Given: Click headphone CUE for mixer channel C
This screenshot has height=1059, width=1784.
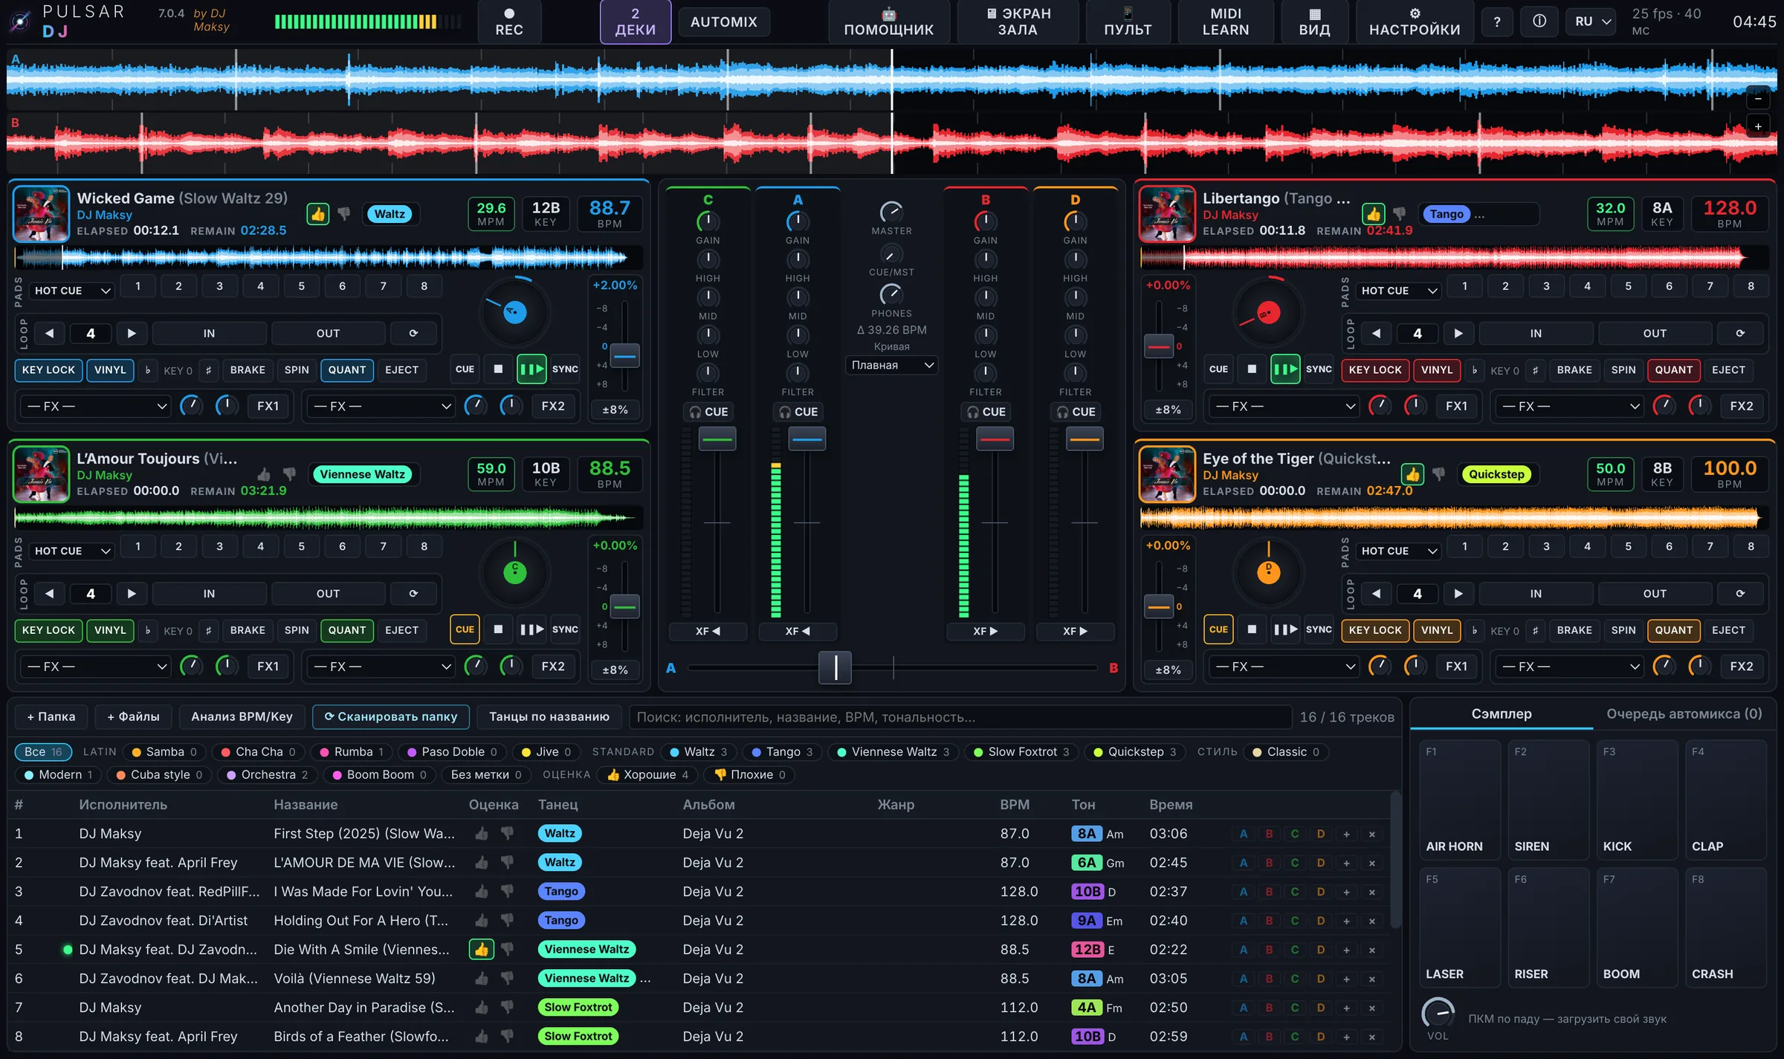Looking at the screenshot, I should [708, 412].
